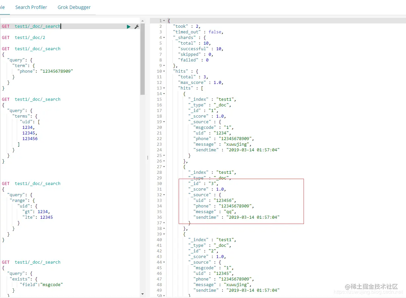Collapse the "hits" fold arrow at line 10
Viewport: 406px width, 298px height.
pyautogui.click(x=164, y=71)
